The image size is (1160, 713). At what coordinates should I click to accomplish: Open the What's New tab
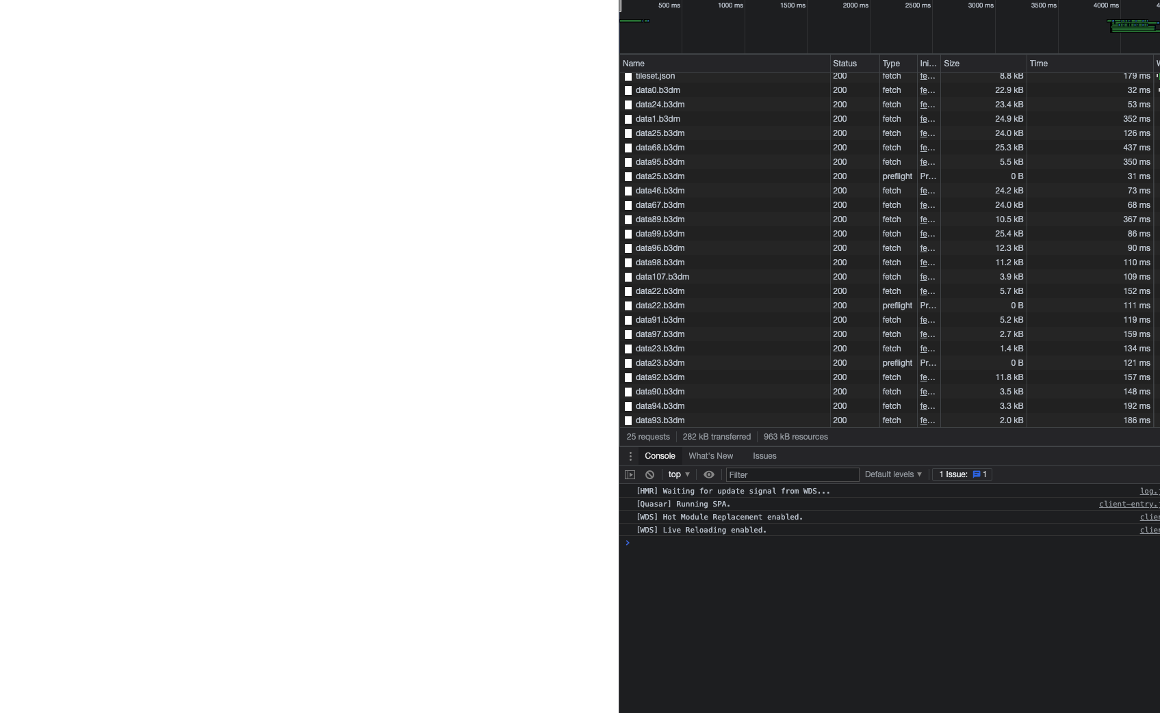coord(711,456)
